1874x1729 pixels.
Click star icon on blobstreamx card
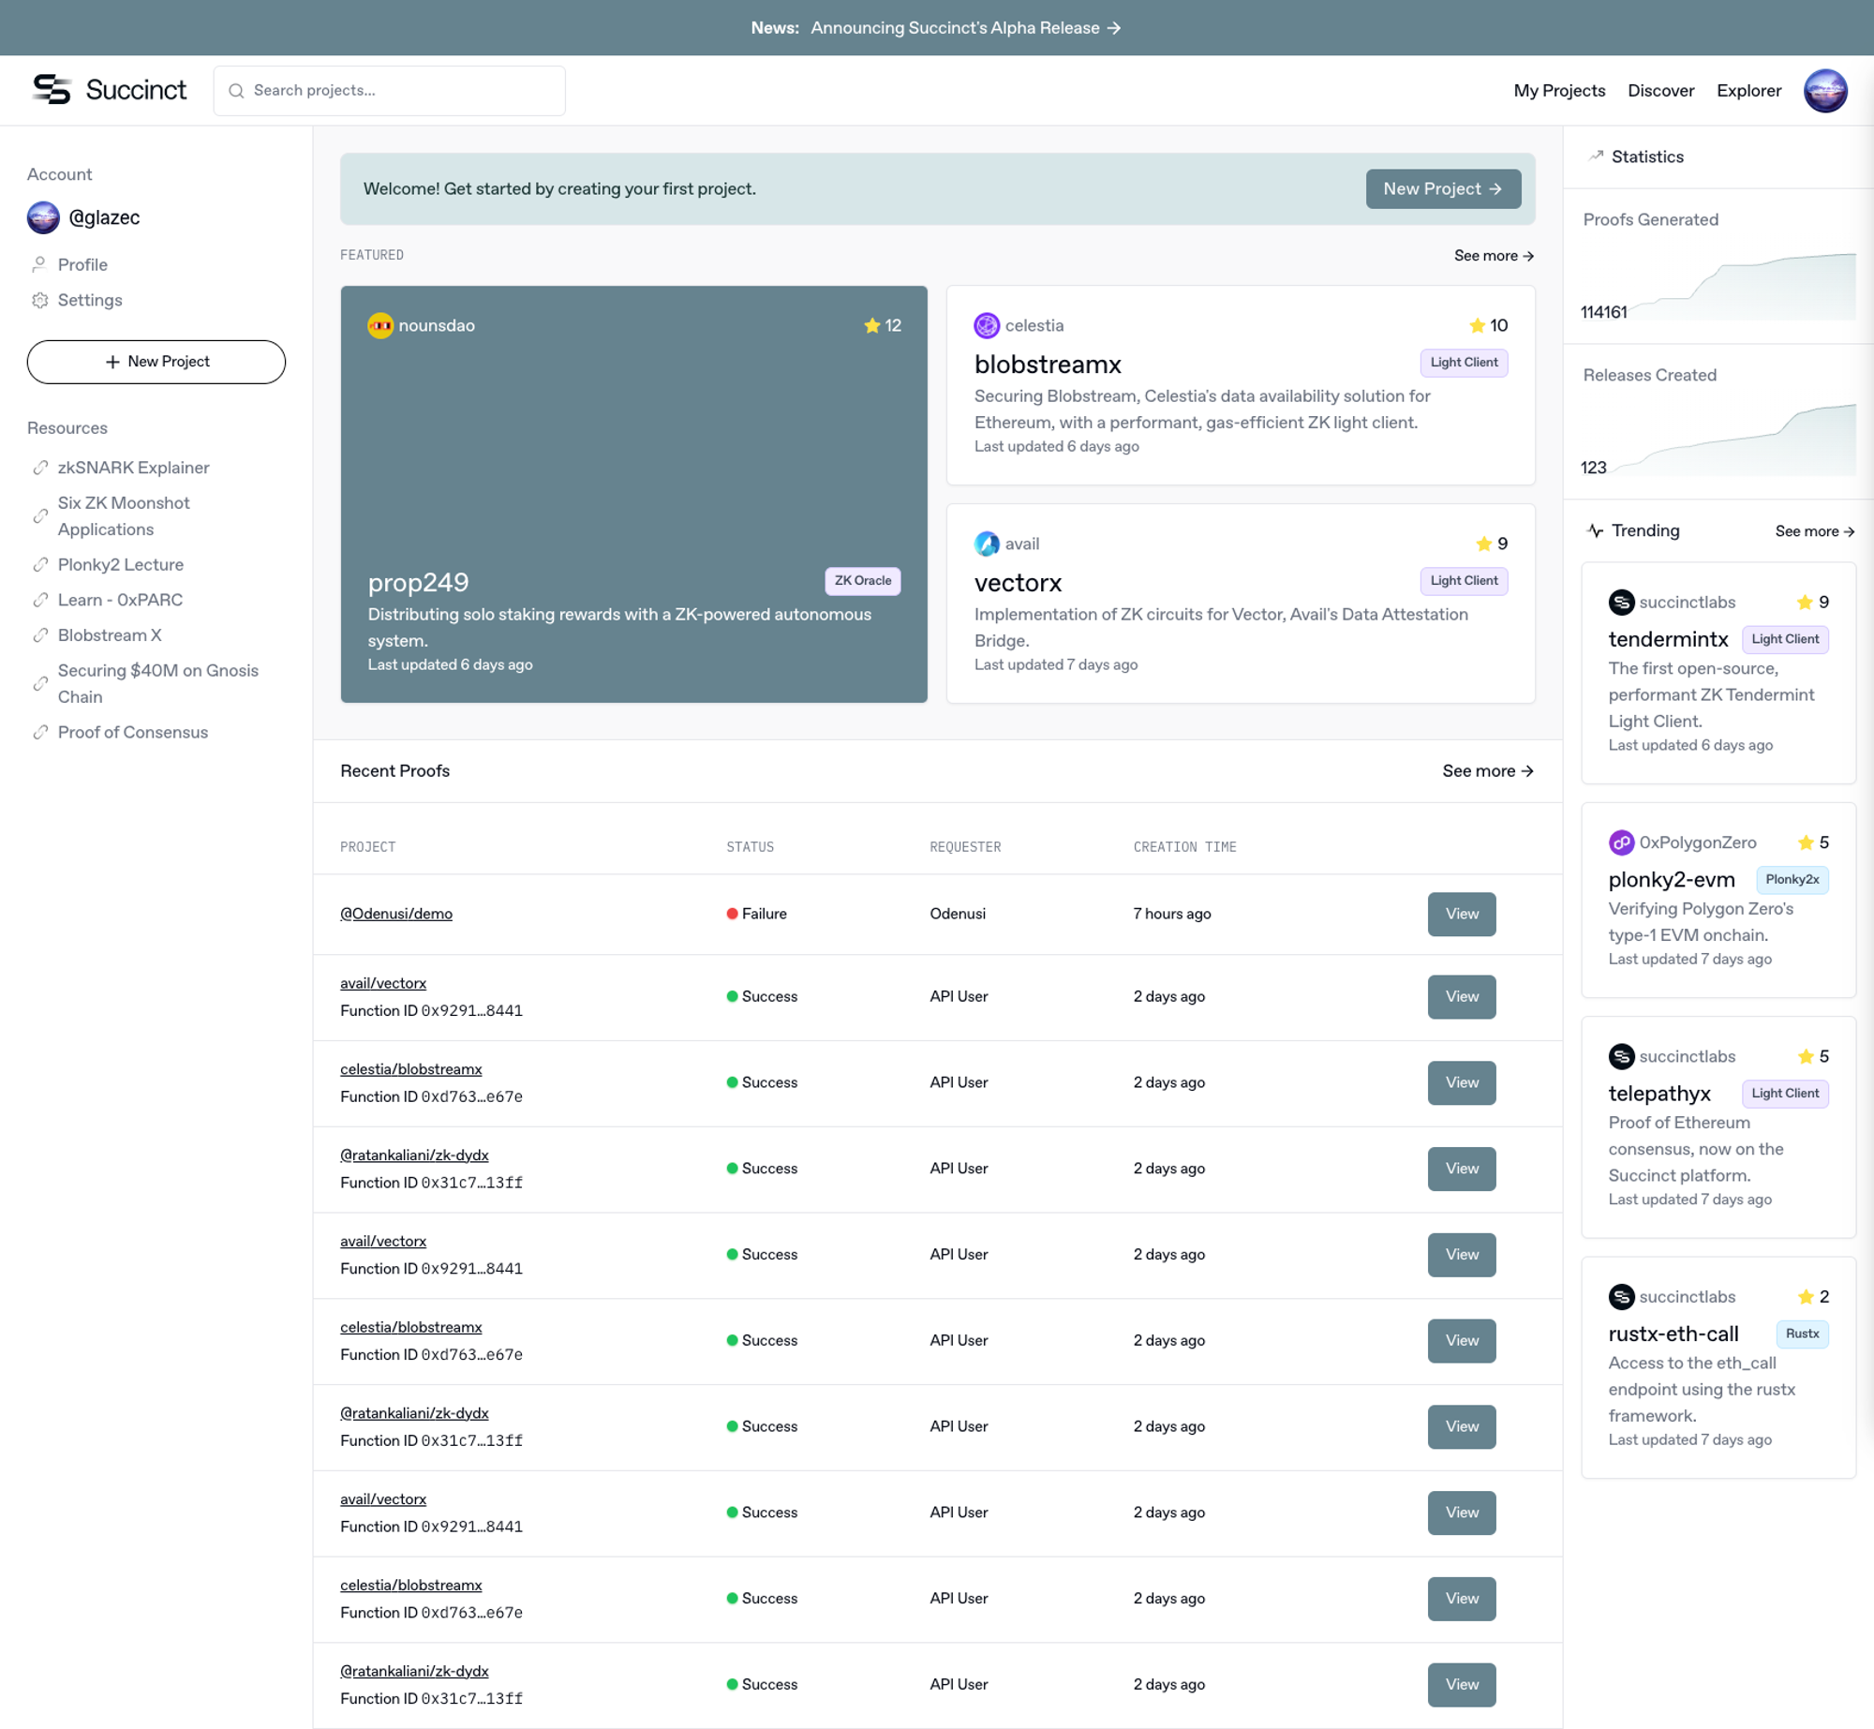click(x=1477, y=325)
